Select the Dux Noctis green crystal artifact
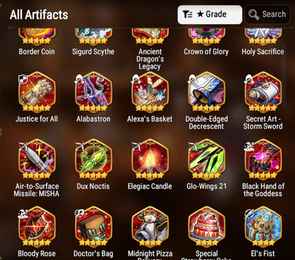Viewport: 295px width, 260px height. point(94,160)
